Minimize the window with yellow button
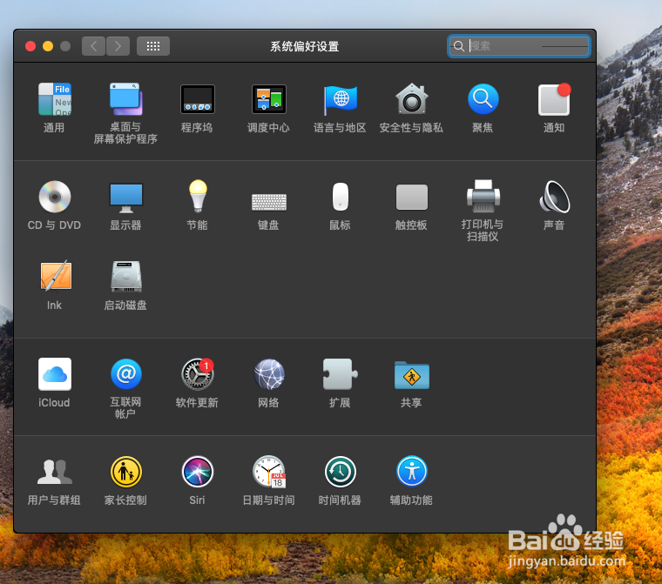Image resolution: width=662 pixels, height=584 pixels. (x=48, y=46)
